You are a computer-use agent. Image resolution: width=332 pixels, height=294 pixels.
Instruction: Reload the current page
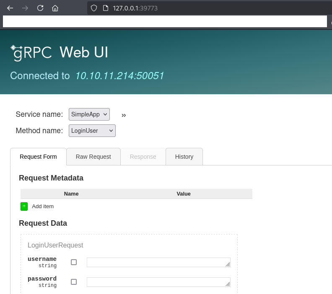(x=40, y=8)
